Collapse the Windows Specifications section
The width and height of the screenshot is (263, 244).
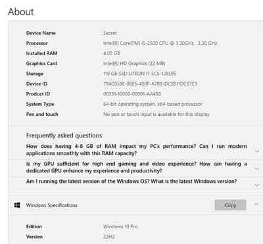tap(256, 205)
